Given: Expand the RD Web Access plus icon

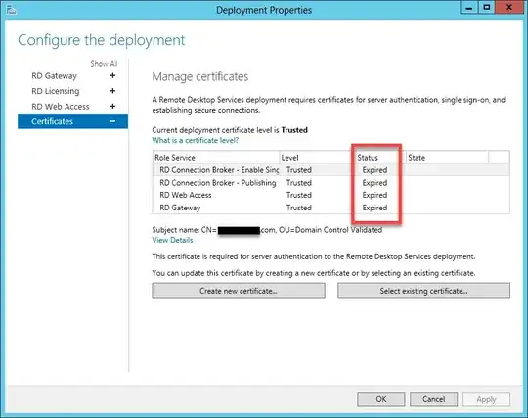Looking at the screenshot, I should coord(112,106).
